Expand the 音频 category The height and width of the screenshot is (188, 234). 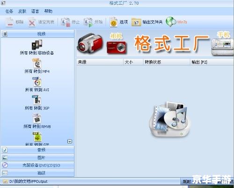tap(37, 150)
